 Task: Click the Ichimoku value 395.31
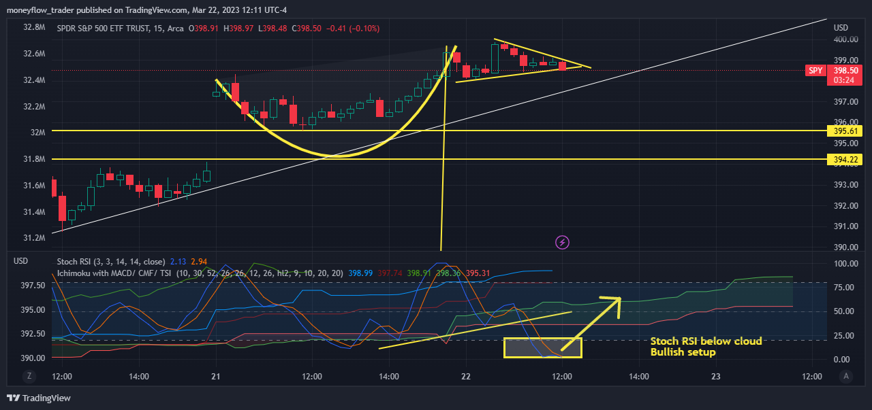pos(477,273)
